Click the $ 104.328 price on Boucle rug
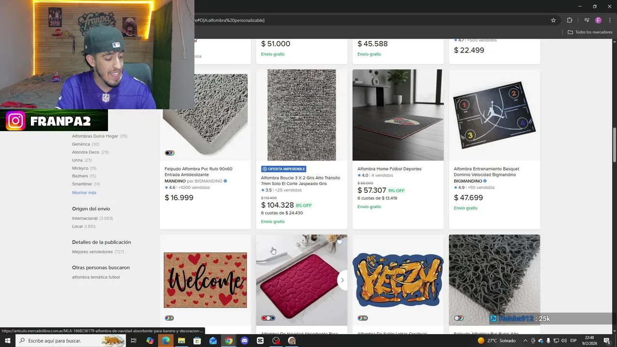This screenshot has width=617, height=347. [277, 205]
